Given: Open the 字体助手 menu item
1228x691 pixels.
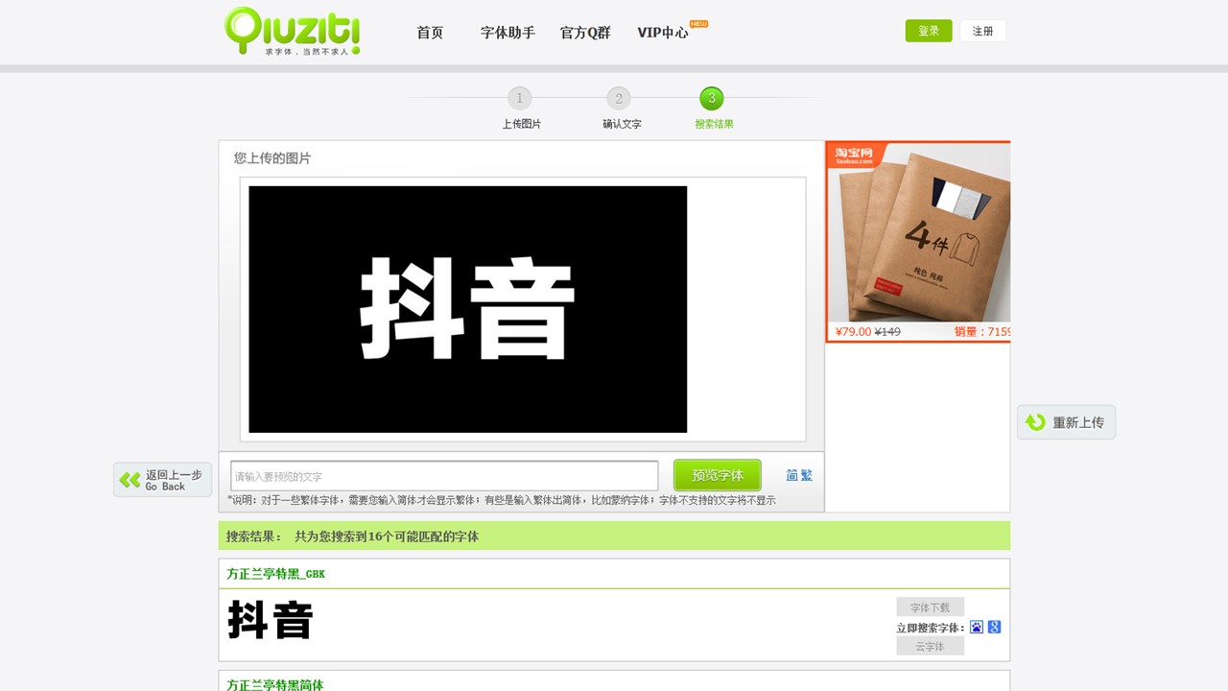Looking at the screenshot, I should 508,33.
